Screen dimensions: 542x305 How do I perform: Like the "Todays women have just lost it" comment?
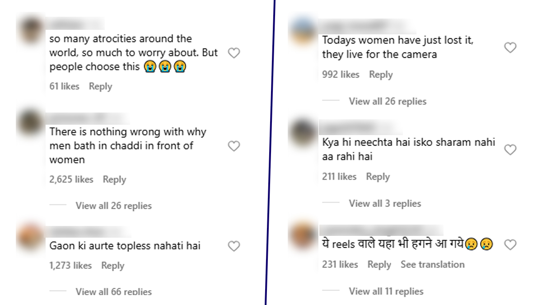point(510,47)
